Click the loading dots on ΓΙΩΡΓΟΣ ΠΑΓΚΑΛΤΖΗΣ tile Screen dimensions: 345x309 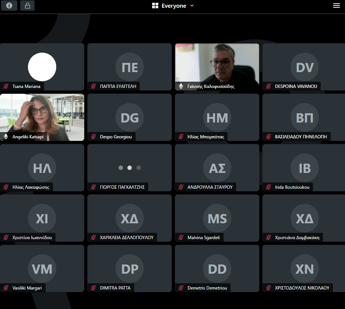pos(129,168)
